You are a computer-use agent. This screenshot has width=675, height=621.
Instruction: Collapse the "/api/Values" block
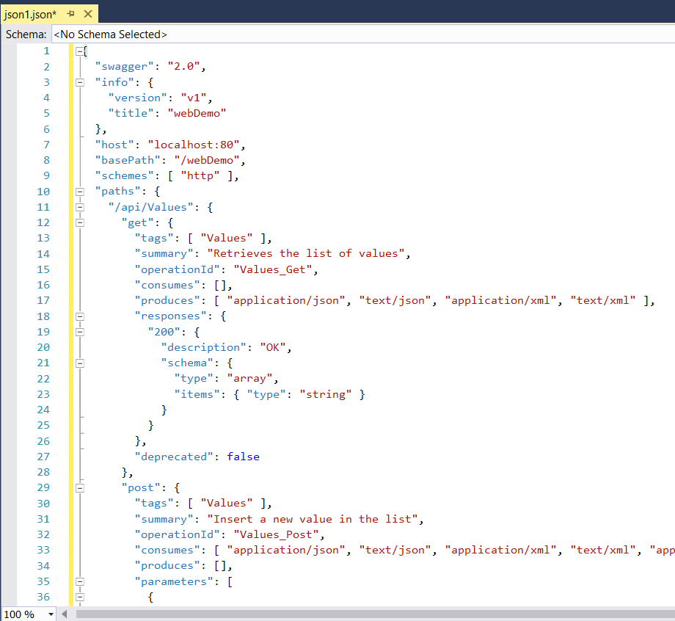pyautogui.click(x=80, y=208)
